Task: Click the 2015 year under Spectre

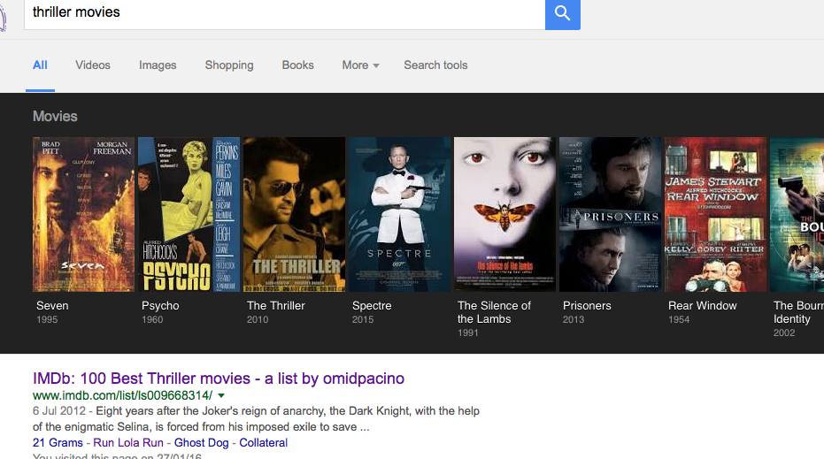Action: coord(363,319)
